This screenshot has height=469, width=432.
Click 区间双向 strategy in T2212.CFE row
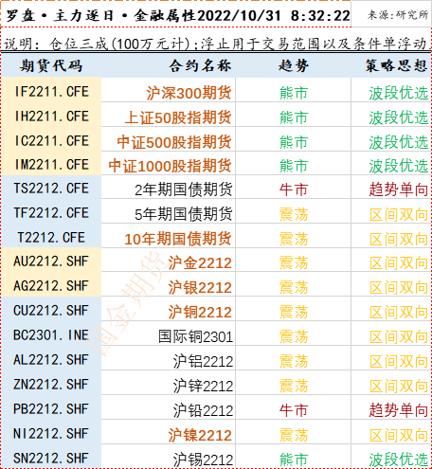399,239
